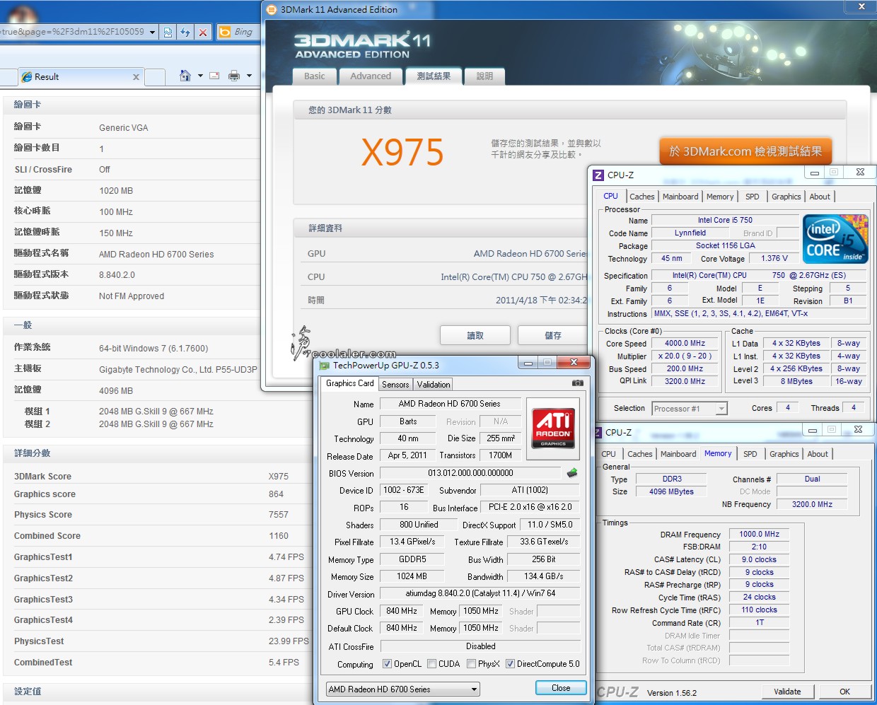Open Mainboard tab in upper CPU-Z window
877x705 pixels.
[x=680, y=197]
